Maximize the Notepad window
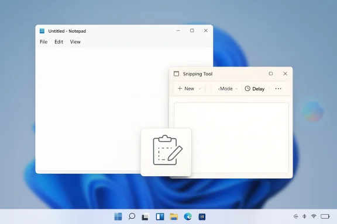Screen dimensions: 337x224 (192, 31)
